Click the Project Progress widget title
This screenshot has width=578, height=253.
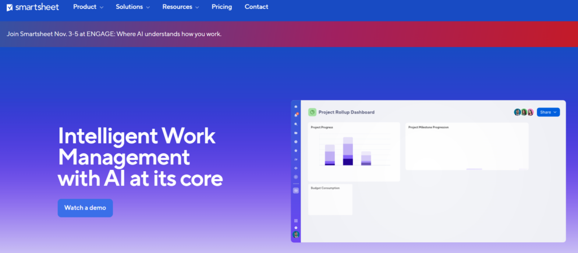point(322,127)
